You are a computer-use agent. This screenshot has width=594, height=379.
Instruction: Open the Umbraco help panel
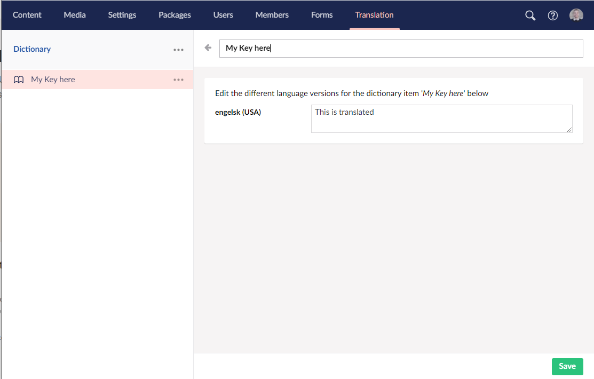coord(552,15)
